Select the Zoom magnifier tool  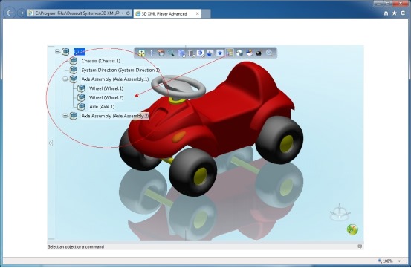[171, 53]
